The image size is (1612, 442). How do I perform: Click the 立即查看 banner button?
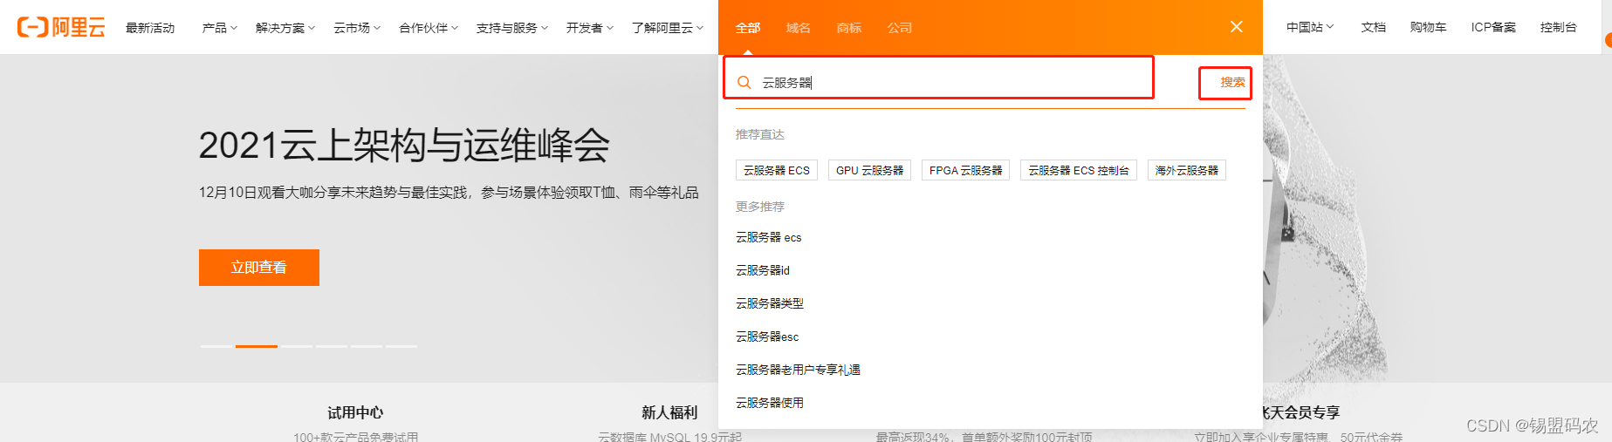pos(259,268)
